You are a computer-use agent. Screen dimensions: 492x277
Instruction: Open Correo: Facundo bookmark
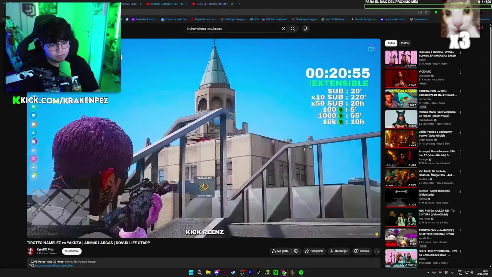coord(175,19)
